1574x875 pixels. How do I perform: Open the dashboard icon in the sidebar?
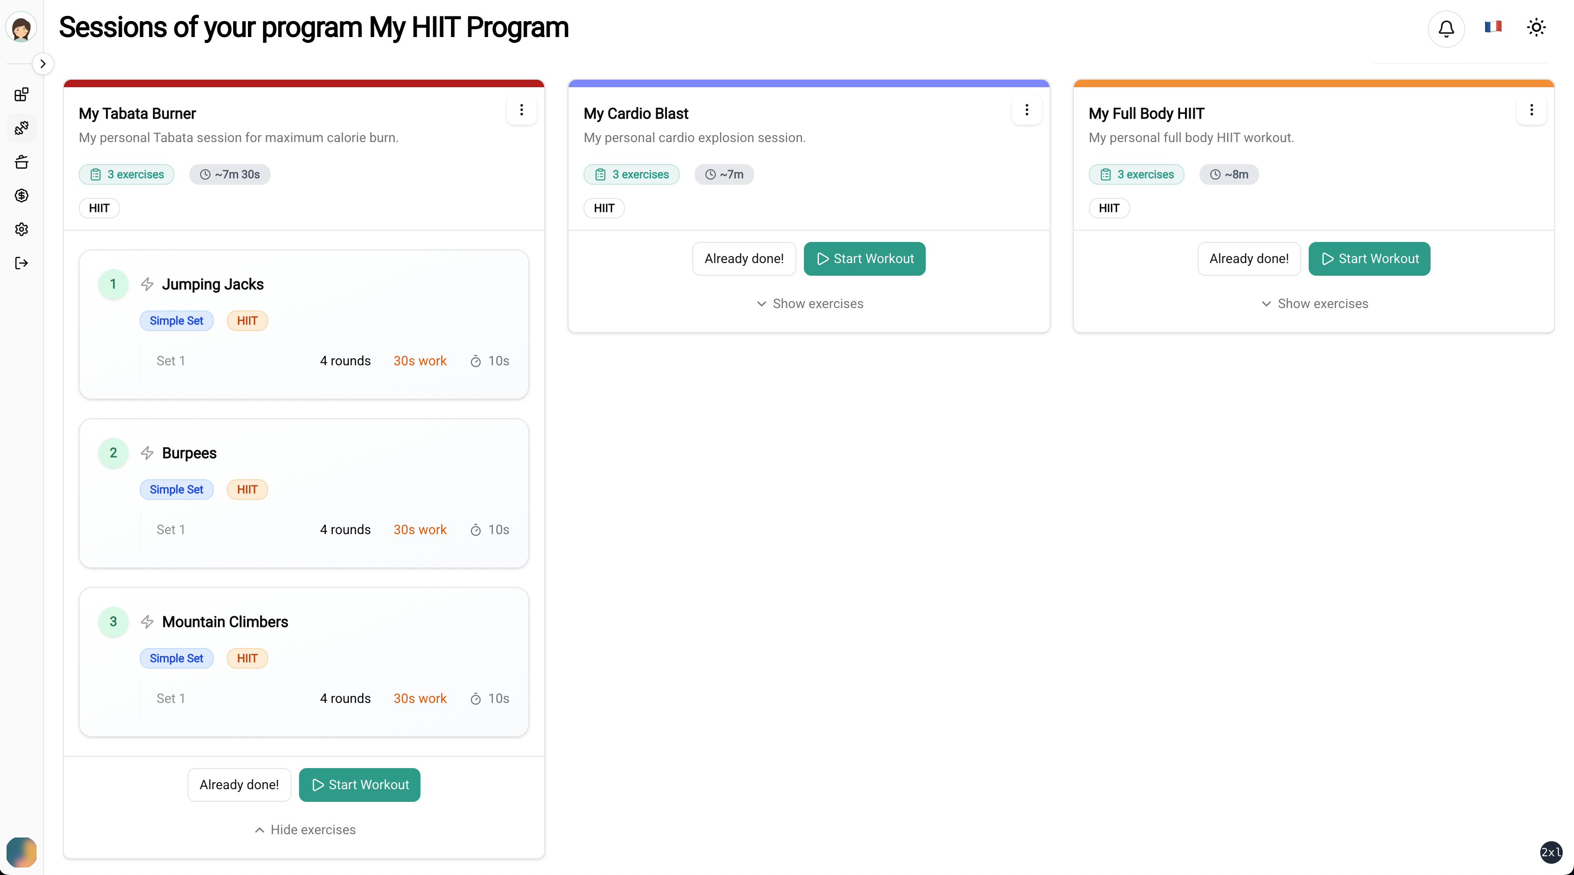(22, 95)
